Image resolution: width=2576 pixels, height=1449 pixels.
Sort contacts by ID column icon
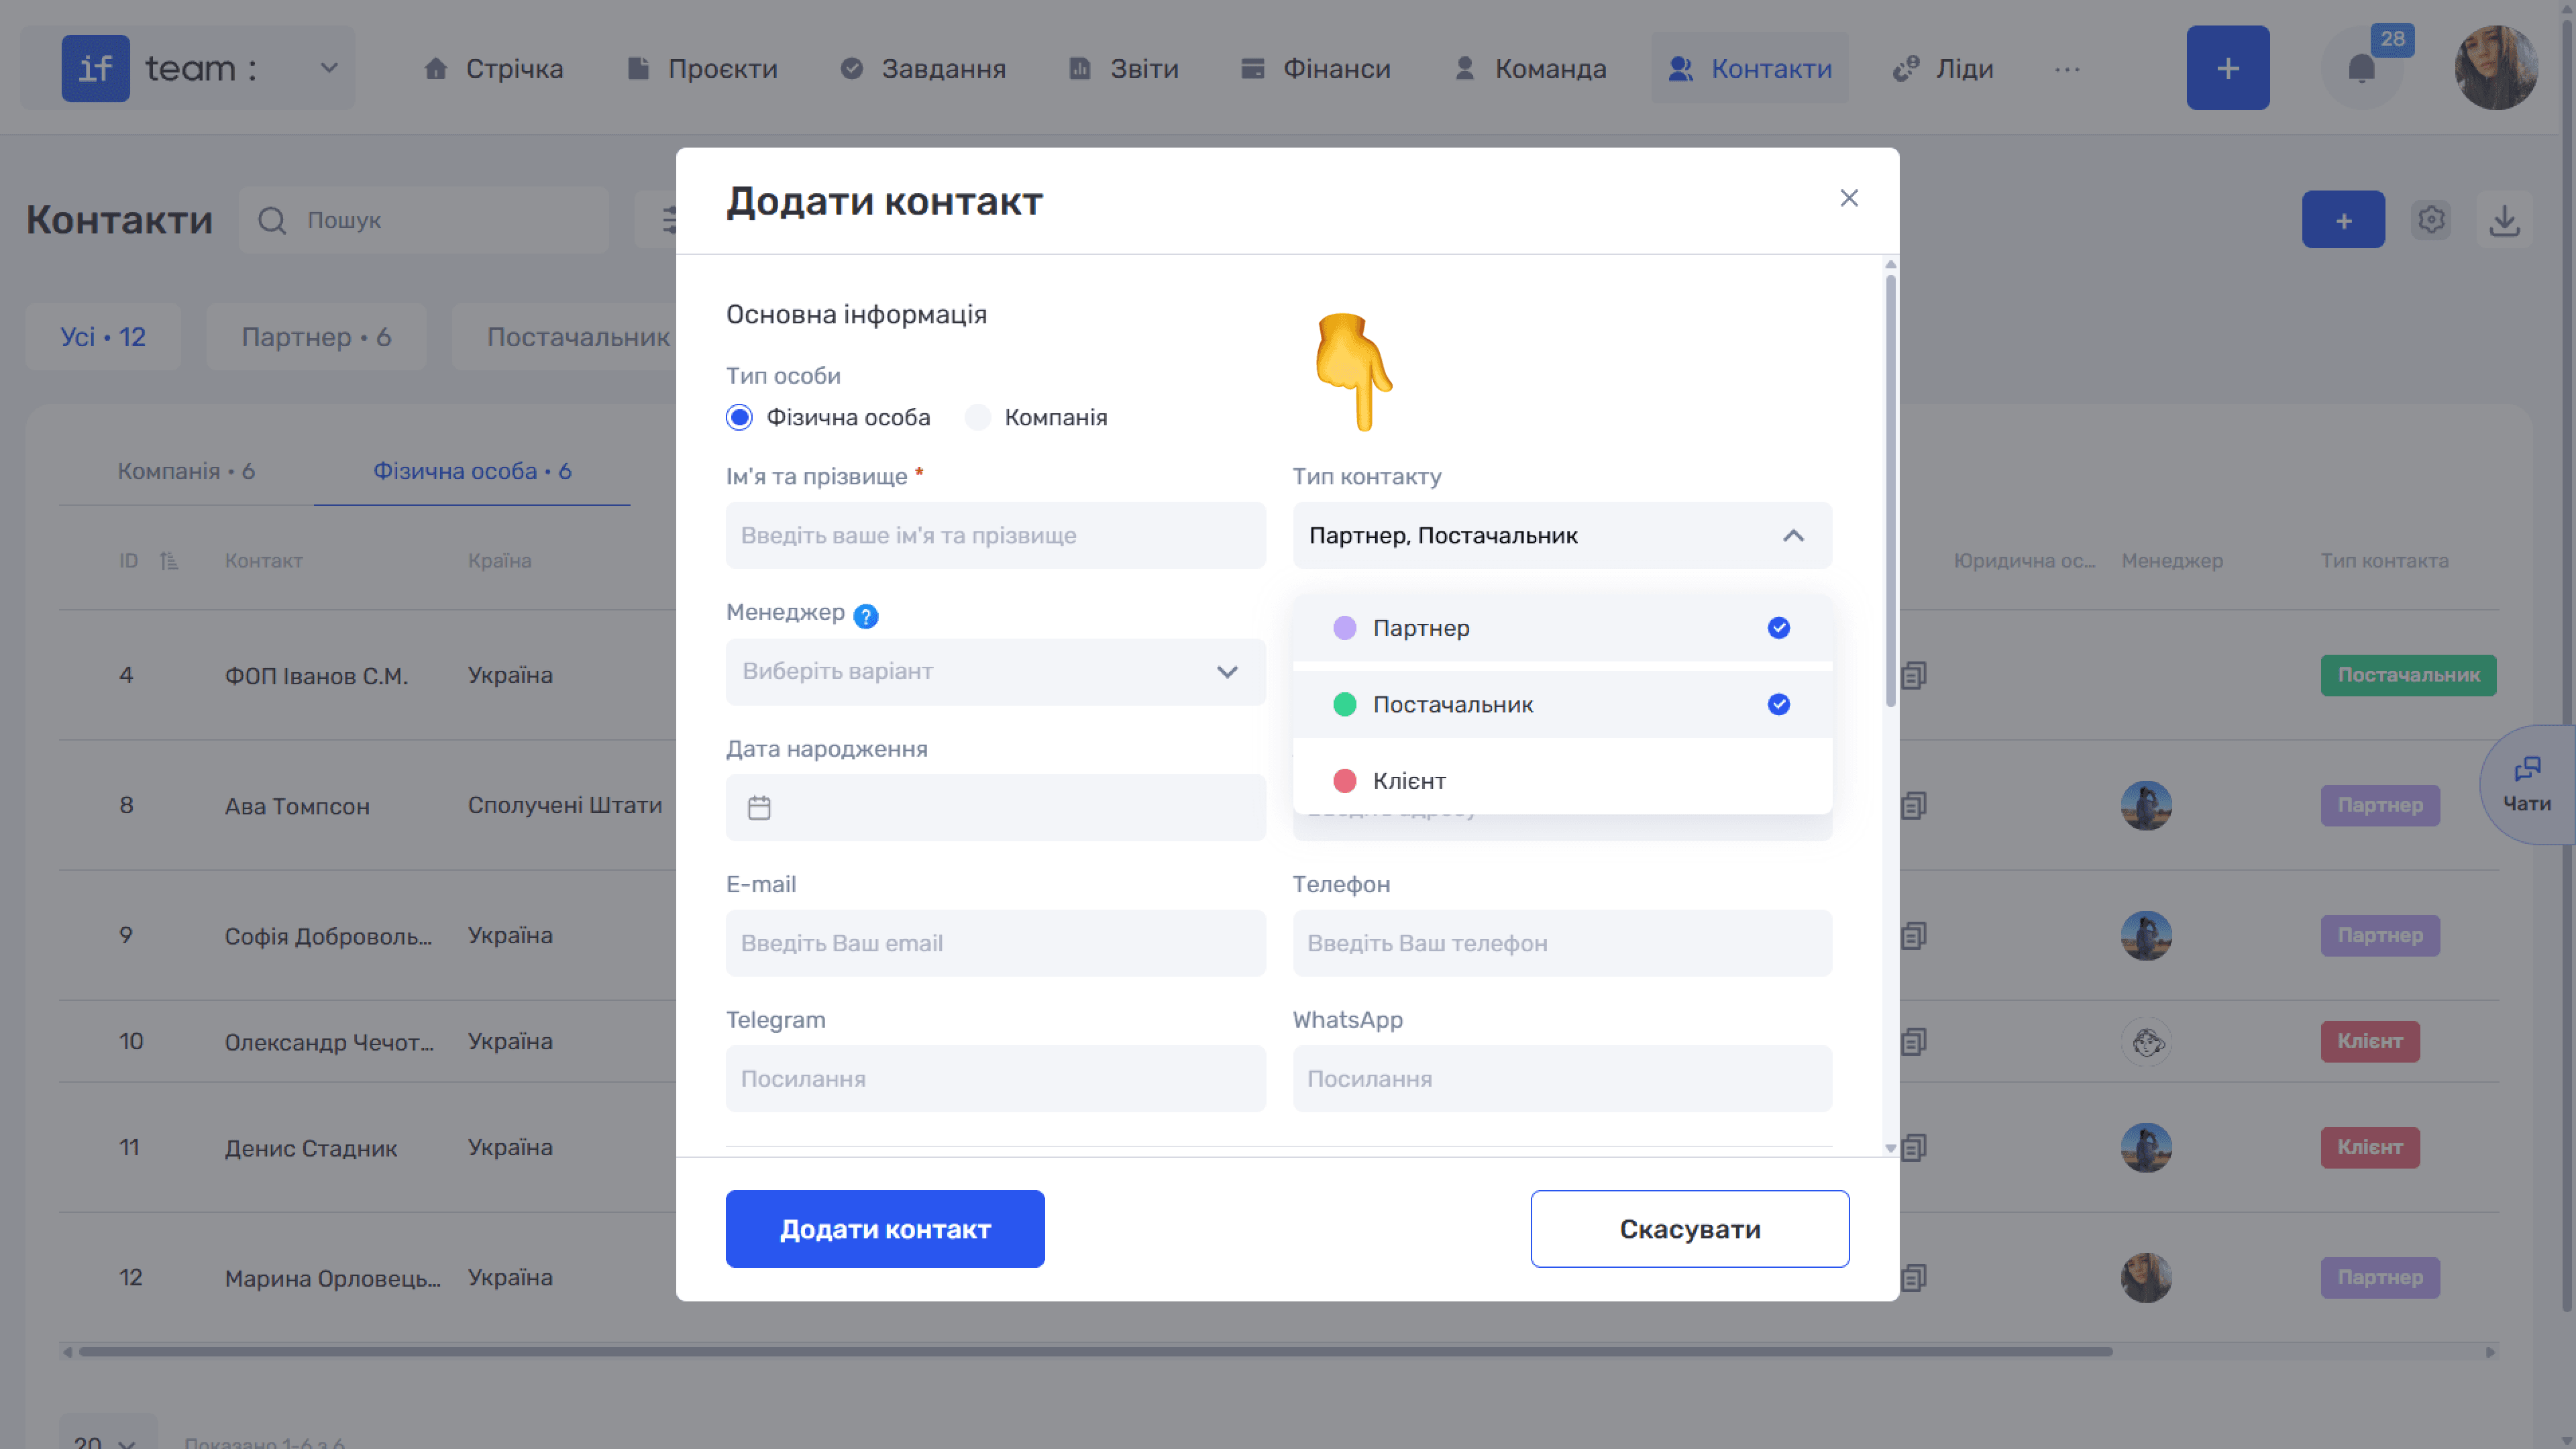[x=169, y=561]
